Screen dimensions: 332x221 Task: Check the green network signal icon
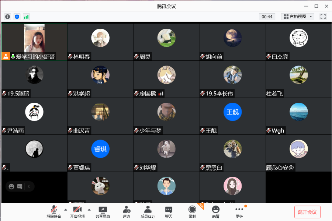coord(26,17)
